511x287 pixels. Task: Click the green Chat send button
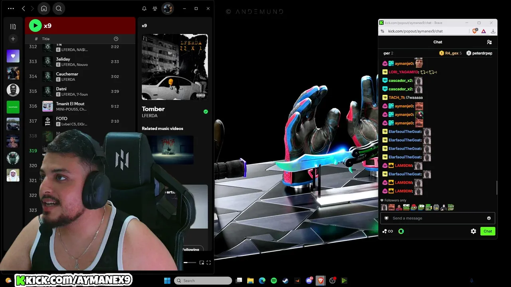(x=488, y=231)
